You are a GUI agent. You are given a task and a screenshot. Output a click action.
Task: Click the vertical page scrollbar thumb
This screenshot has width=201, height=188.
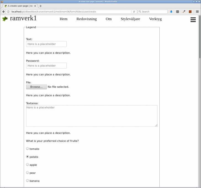click(x=200, y=37)
